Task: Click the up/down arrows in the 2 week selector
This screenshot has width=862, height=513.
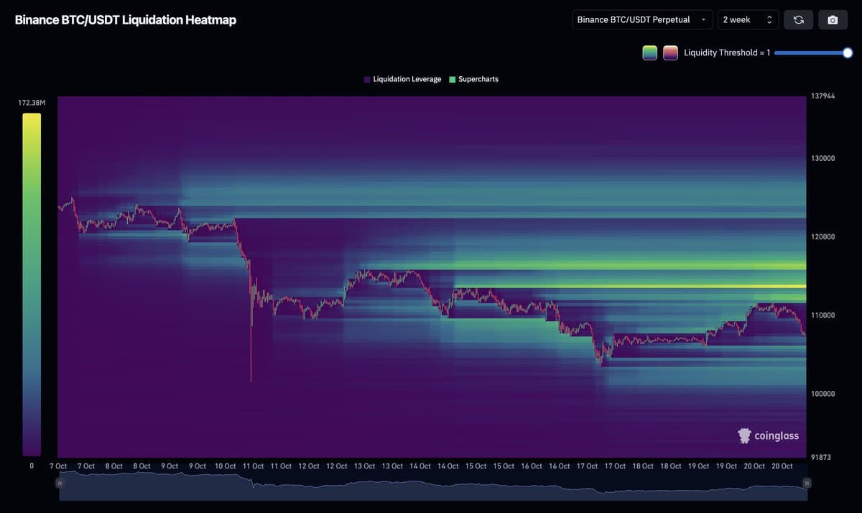Action: 769,20
